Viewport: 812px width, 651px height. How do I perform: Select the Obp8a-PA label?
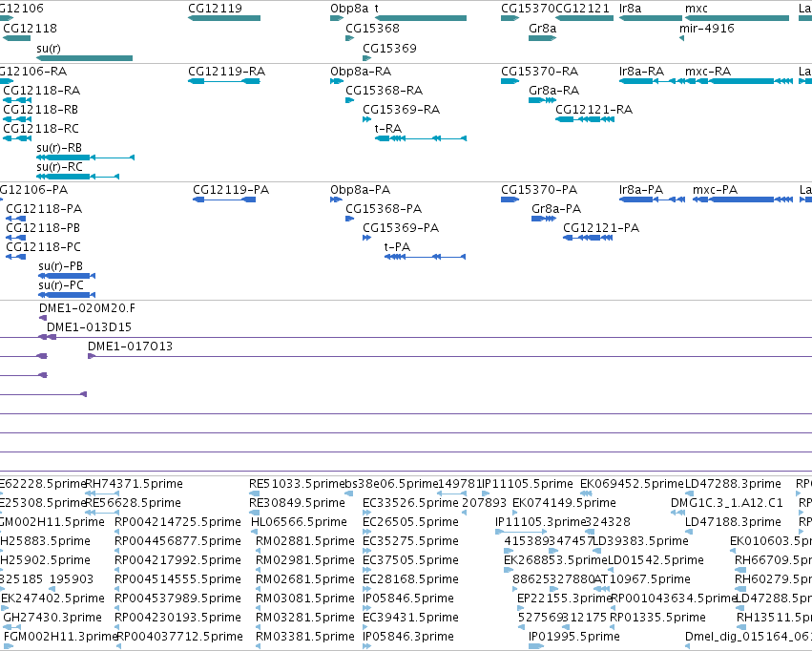coord(361,190)
